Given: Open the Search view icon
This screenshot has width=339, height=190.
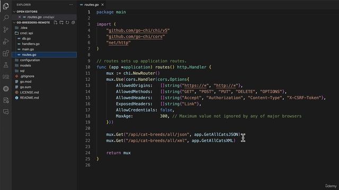Looking at the screenshot, I should [6, 17].
